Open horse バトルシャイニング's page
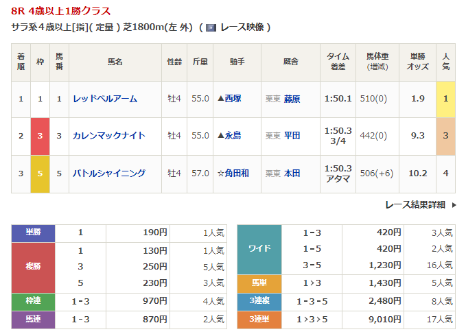Image resolution: width=466 pixels, height=334 pixels. click(x=109, y=174)
